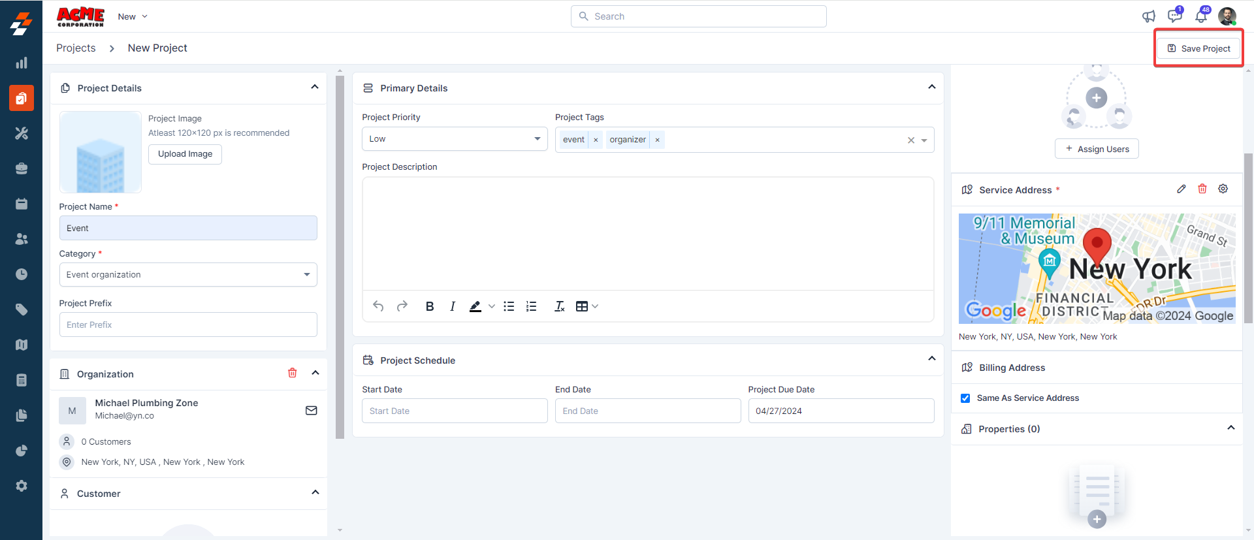The height and width of the screenshot is (540, 1254).
Task: Click the notifications bell icon
Action: (1200, 16)
